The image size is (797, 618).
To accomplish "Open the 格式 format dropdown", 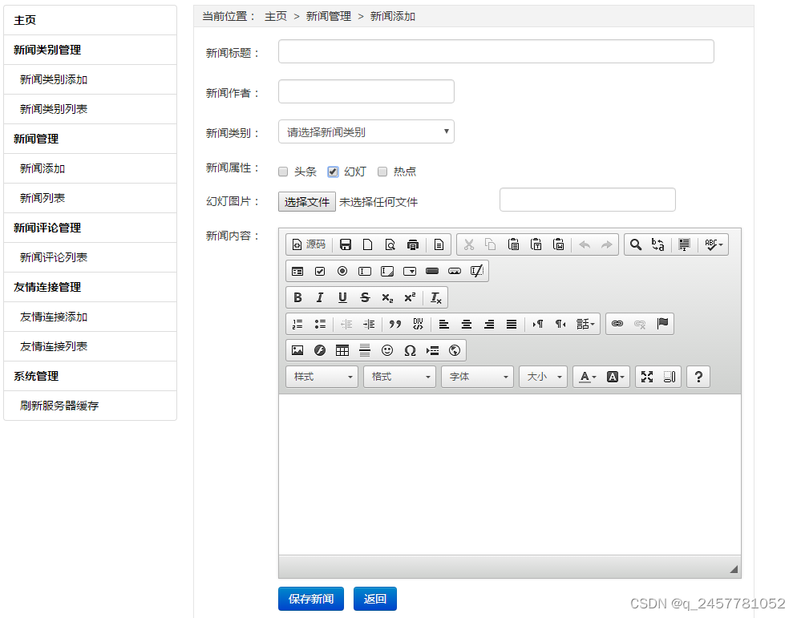I will click(399, 377).
